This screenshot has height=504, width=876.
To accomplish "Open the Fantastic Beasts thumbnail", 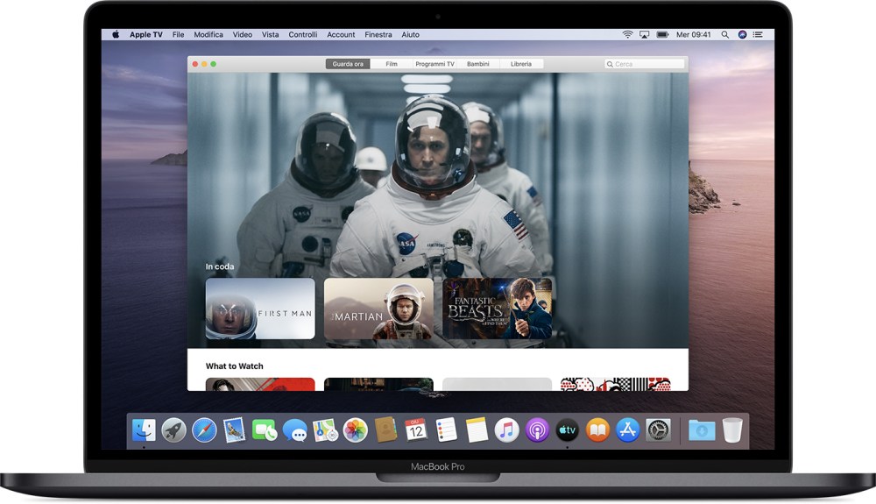I will pos(498,309).
